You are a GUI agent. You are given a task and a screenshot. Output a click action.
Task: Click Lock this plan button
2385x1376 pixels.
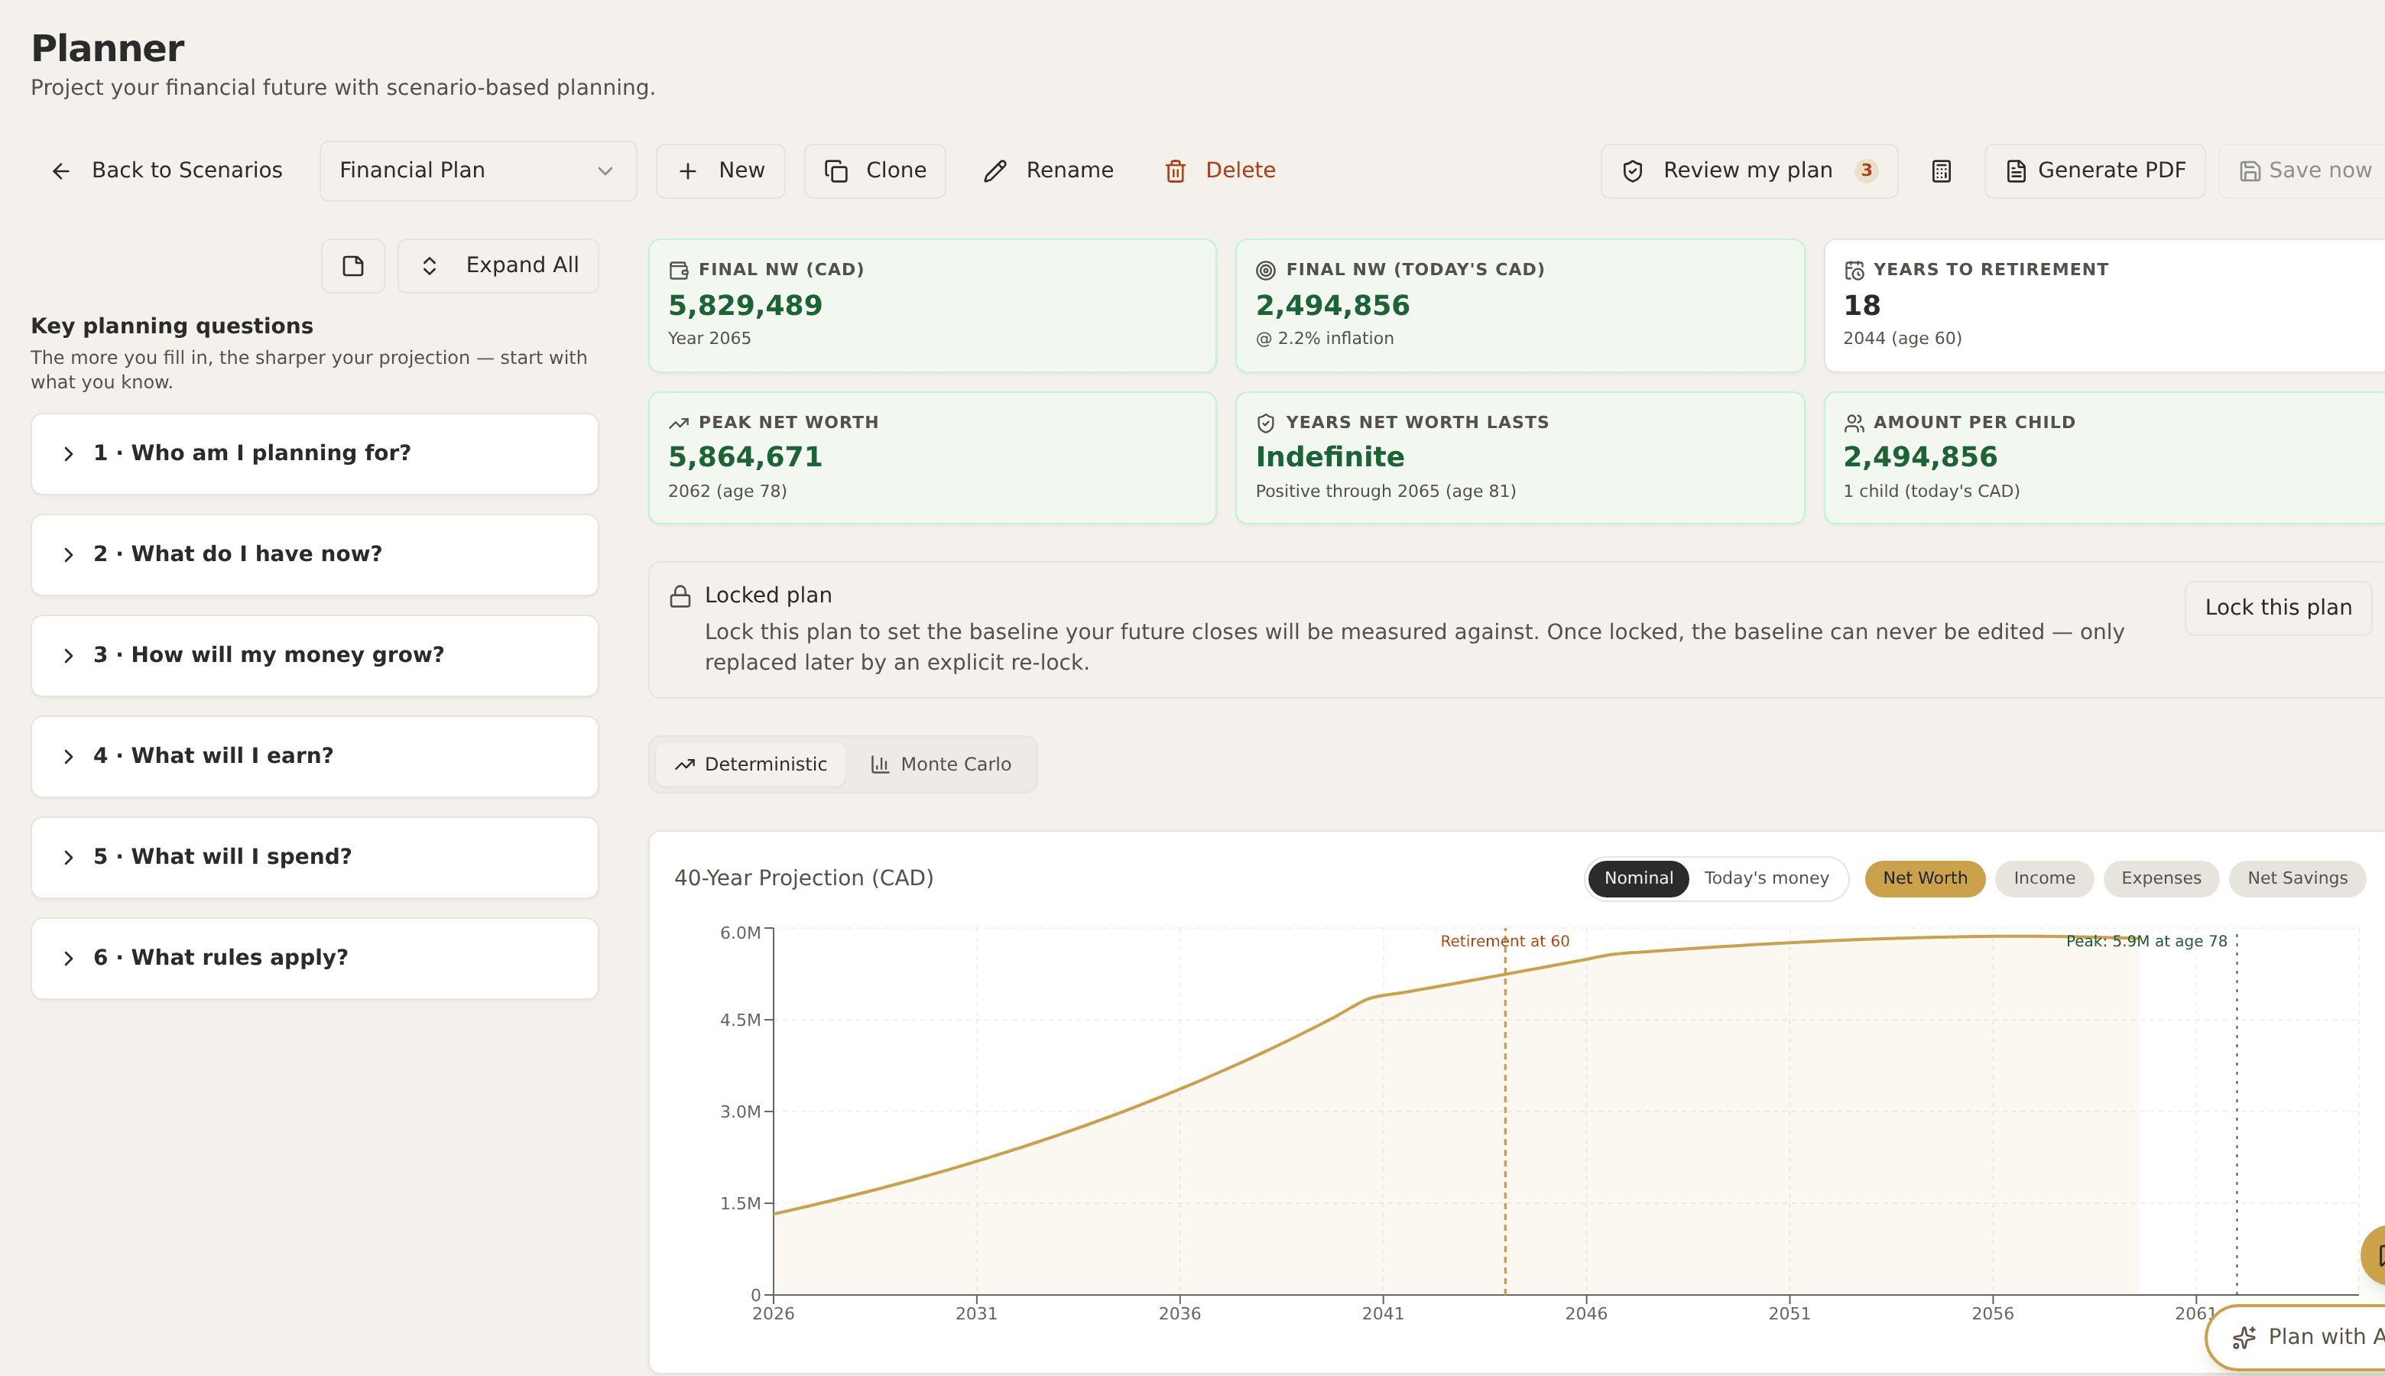tap(2278, 608)
